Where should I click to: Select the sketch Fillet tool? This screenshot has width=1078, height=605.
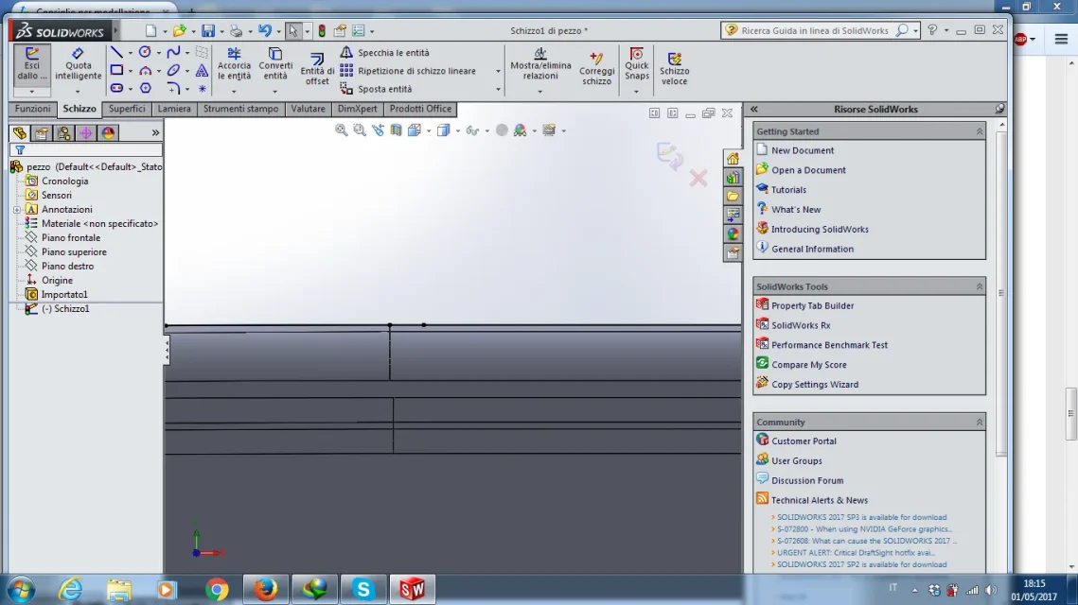point(173,88)
